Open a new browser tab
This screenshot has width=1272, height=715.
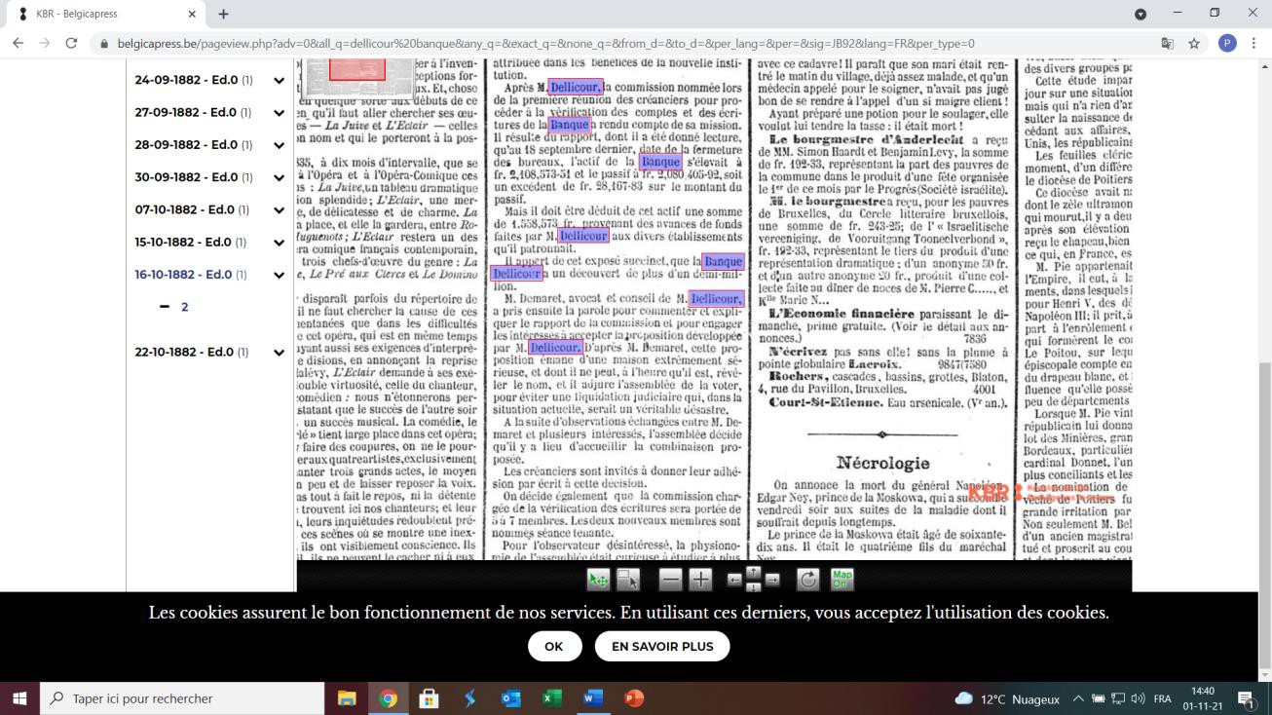tap(223, 15)
